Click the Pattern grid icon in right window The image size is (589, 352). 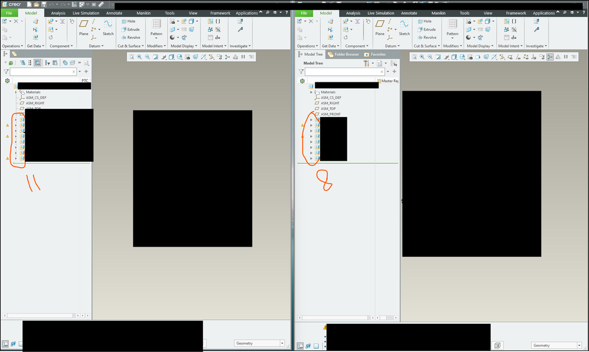(452, 25)
